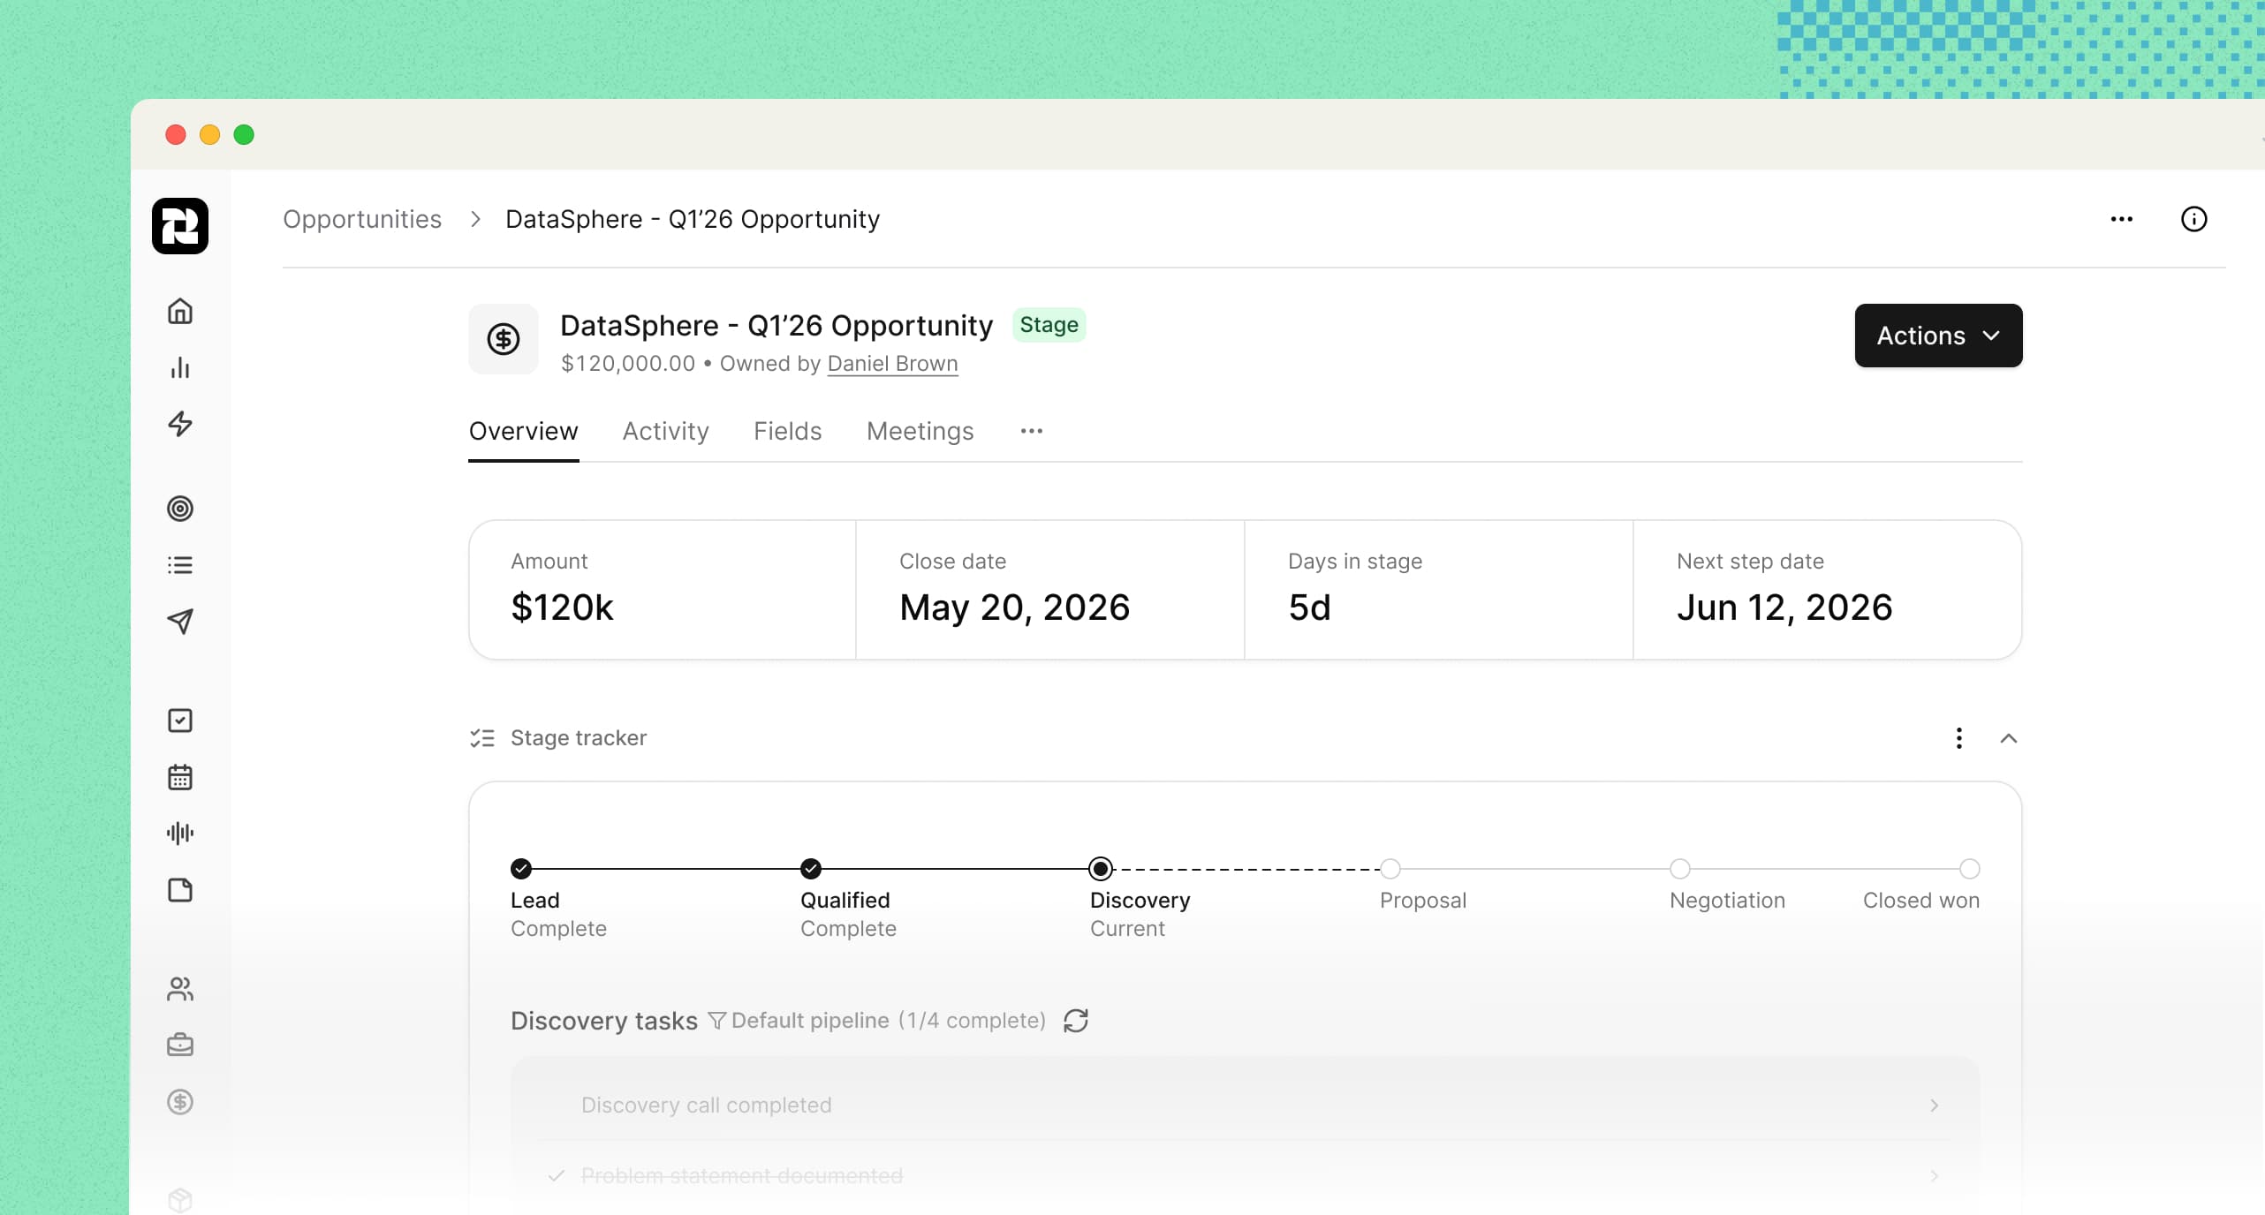
Task: Show more tabs via ellipsis after Meetings
Action: click(1032, 431)
